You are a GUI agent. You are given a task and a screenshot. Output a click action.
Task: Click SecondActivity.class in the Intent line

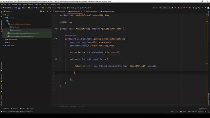(142, 66)
